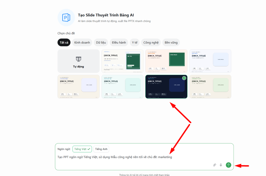Click subtitle about xuất file PPTX
Screen dimensions: 266x176
(x=114, y=21)
